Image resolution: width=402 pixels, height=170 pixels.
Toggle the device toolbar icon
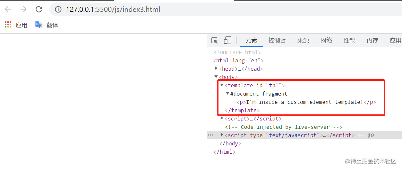[x=227, y=41]
